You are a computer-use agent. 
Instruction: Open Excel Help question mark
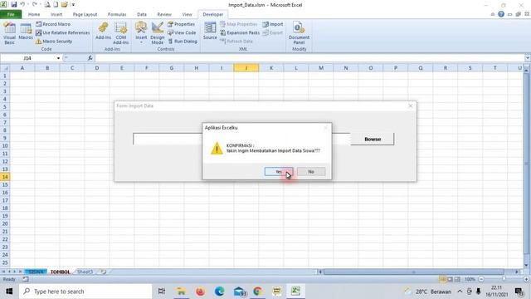[501, 14]
